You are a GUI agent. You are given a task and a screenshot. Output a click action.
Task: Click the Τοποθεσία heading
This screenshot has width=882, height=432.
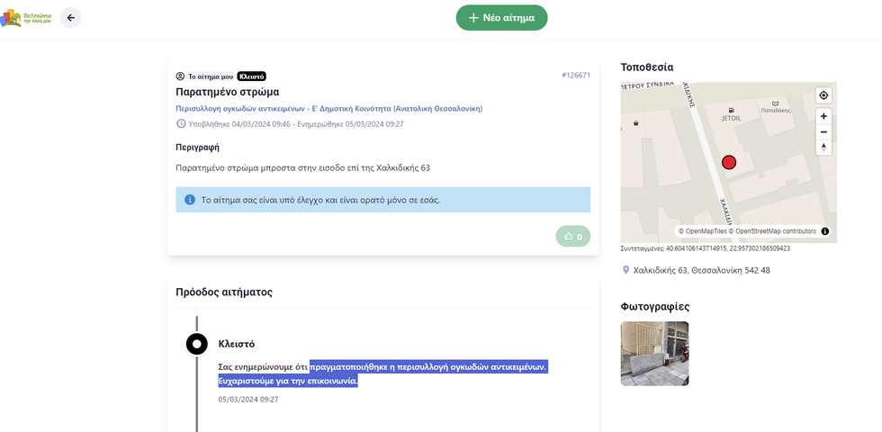[647, 67]
